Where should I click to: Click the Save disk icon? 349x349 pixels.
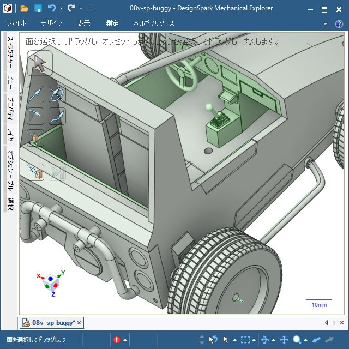38,9
